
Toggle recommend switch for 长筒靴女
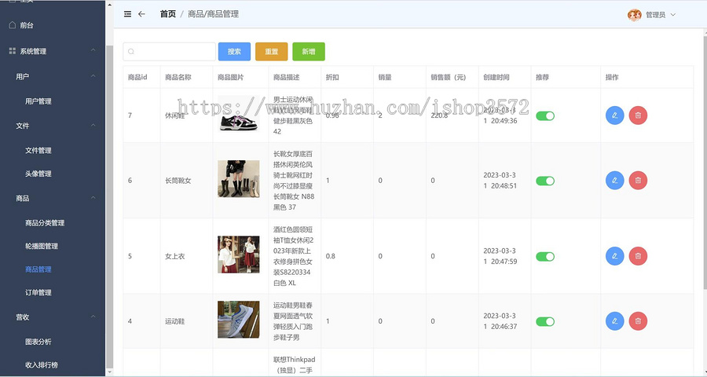pos(545,181)
